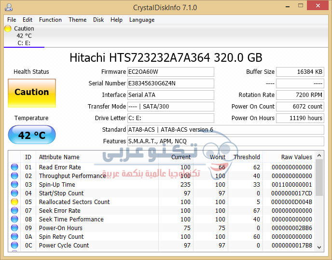Open the Help menu
Image resolution: width=332 pixels, height=260 pixels.
click(116, 20)
